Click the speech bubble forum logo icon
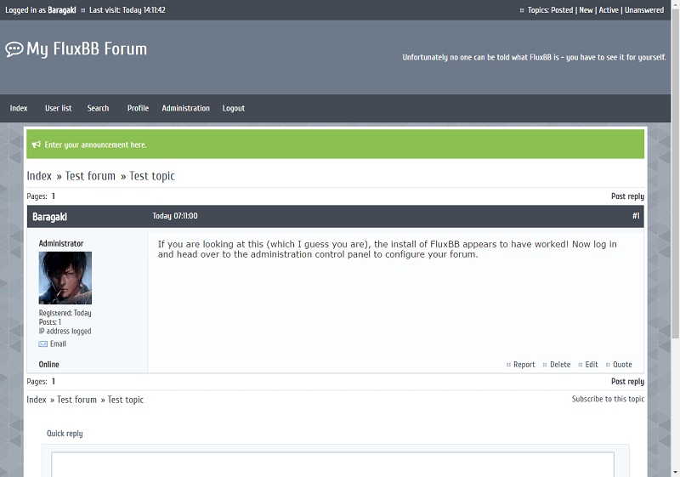The height and width of the screenshot is (477, 680). (x=14, y=49)
